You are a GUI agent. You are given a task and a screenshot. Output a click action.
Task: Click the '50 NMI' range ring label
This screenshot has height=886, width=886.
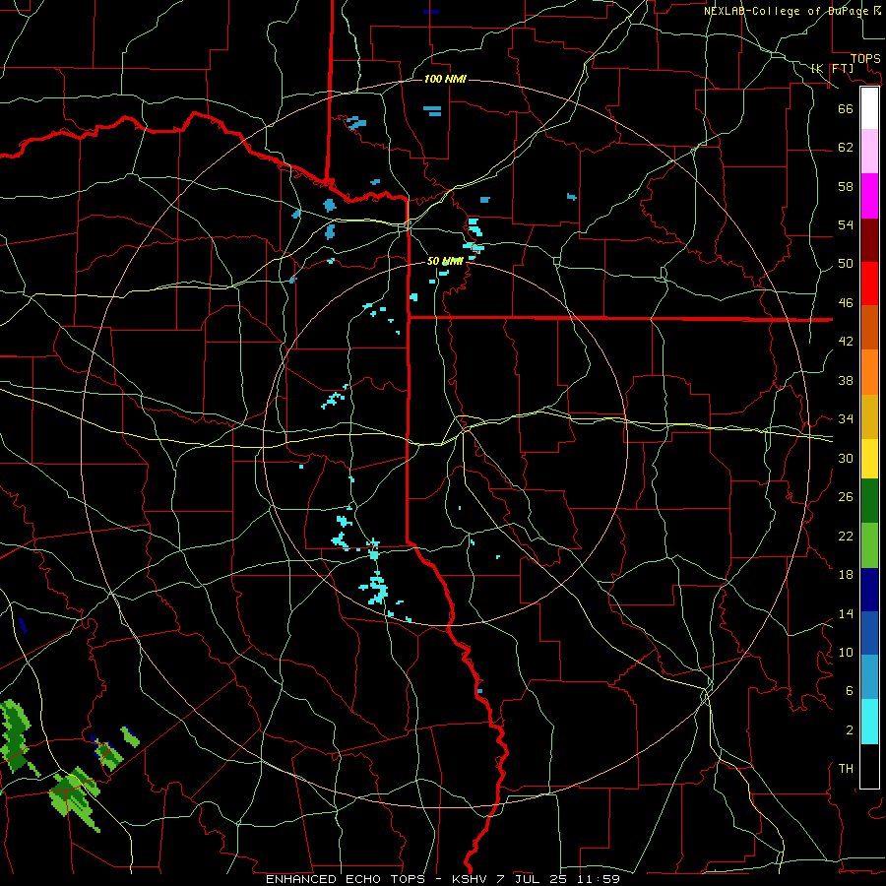click(x=445, y=261)
